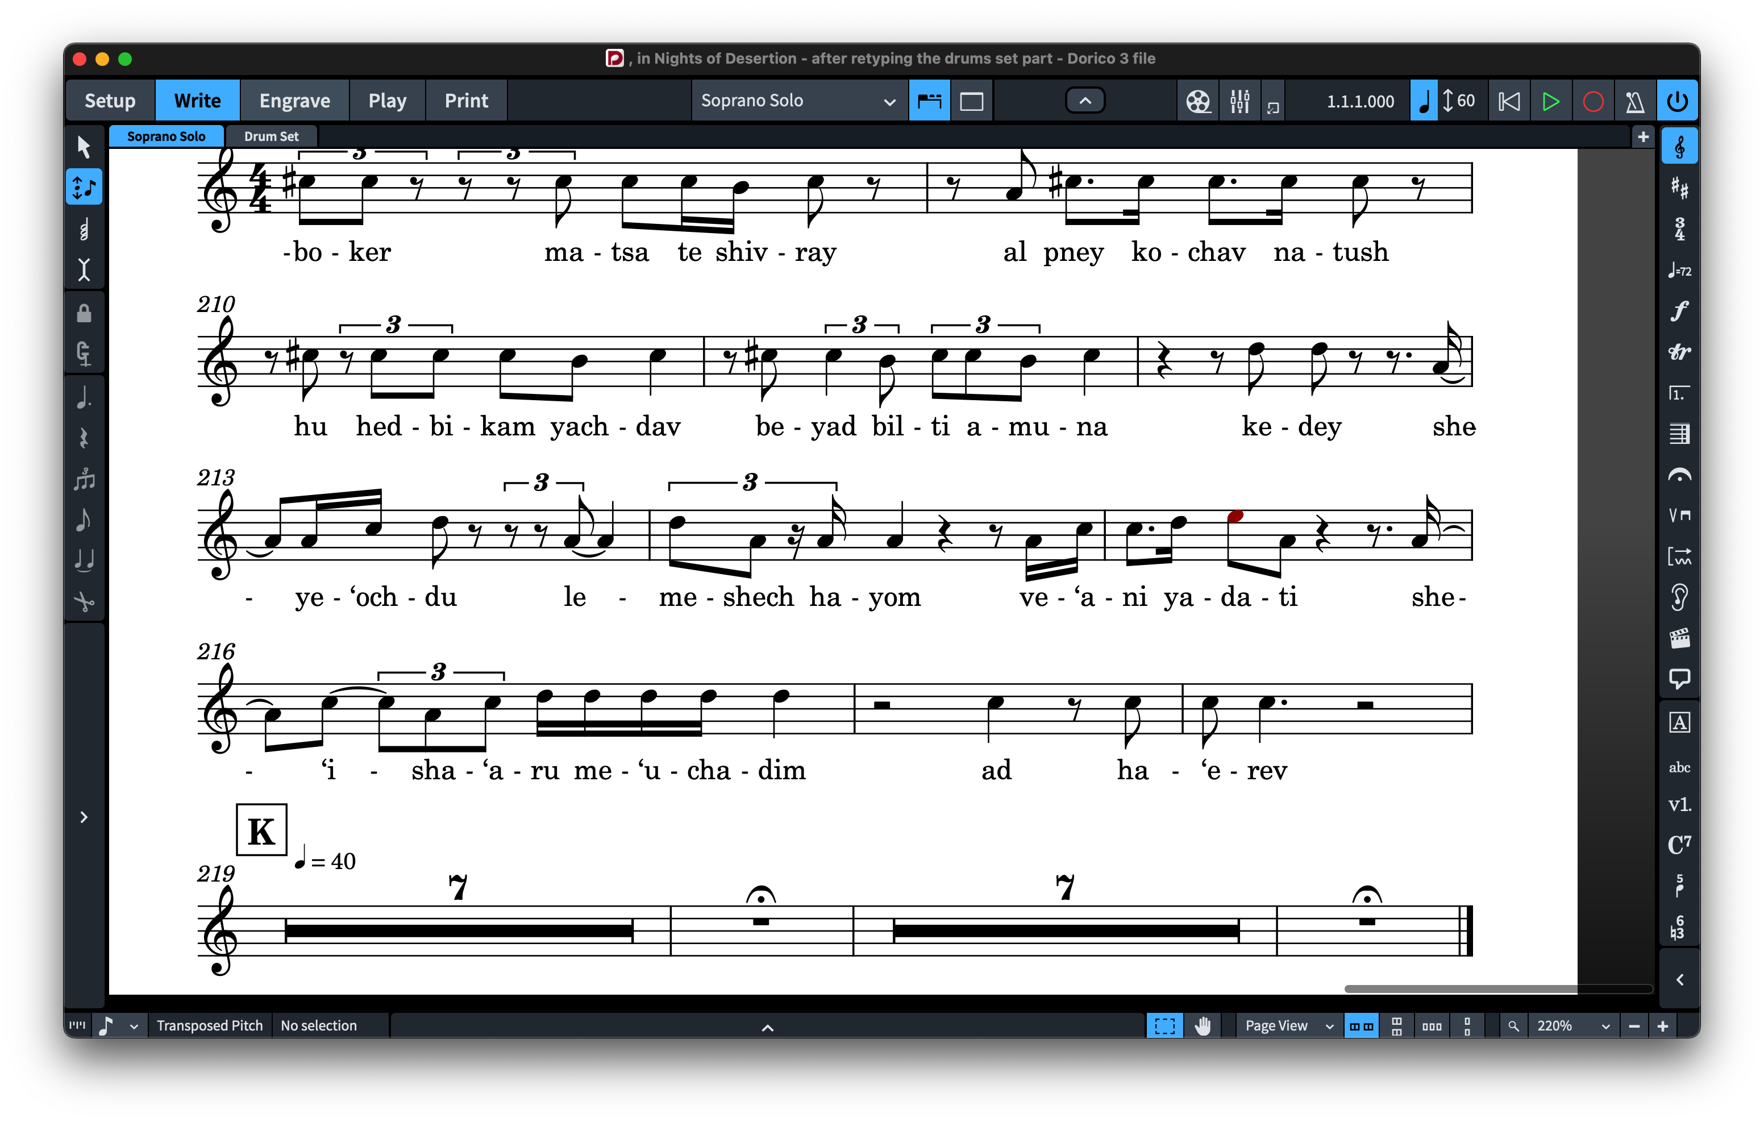Open the Cues panel
1764x1122 pixels.
[x=1679, y=598]
